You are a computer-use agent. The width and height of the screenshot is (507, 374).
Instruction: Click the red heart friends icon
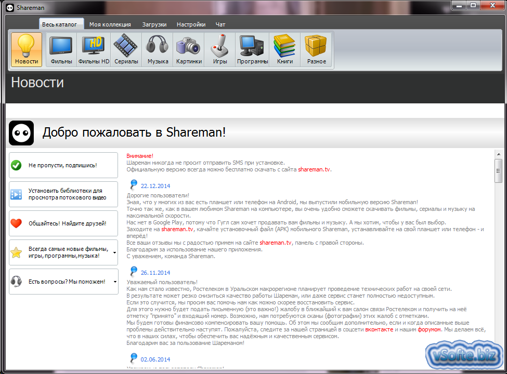point(16,223)
